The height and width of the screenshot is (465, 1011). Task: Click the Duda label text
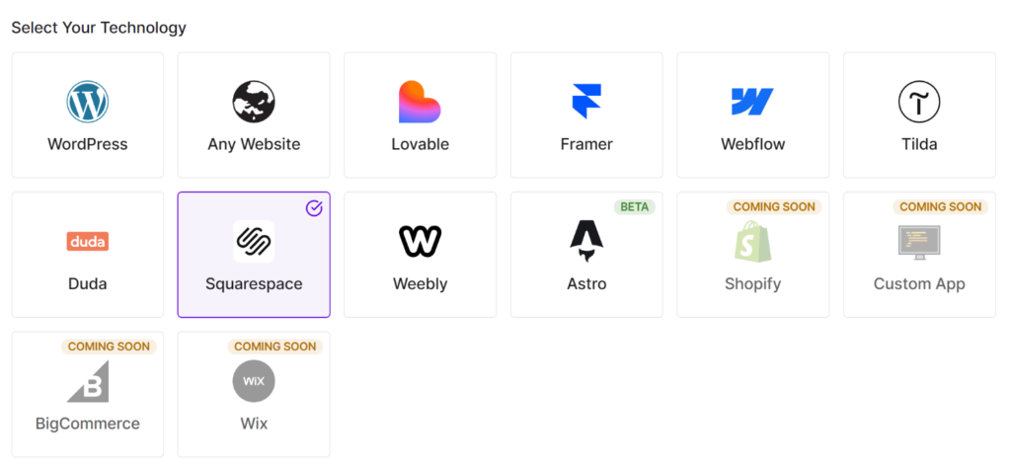point(88,283)
